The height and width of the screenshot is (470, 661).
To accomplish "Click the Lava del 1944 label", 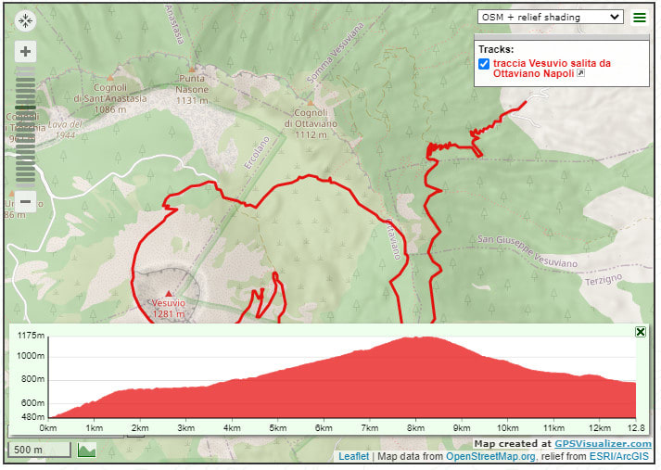I will [x=65, y=130].
